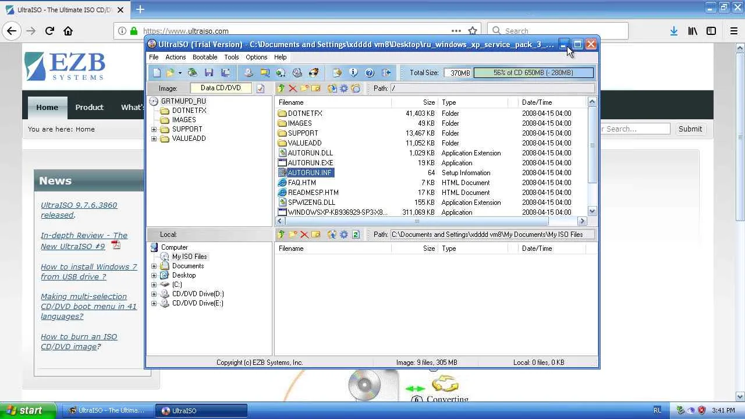Open the Options menu
This screenshot has height=419, width=745.
tap(256, 57)
